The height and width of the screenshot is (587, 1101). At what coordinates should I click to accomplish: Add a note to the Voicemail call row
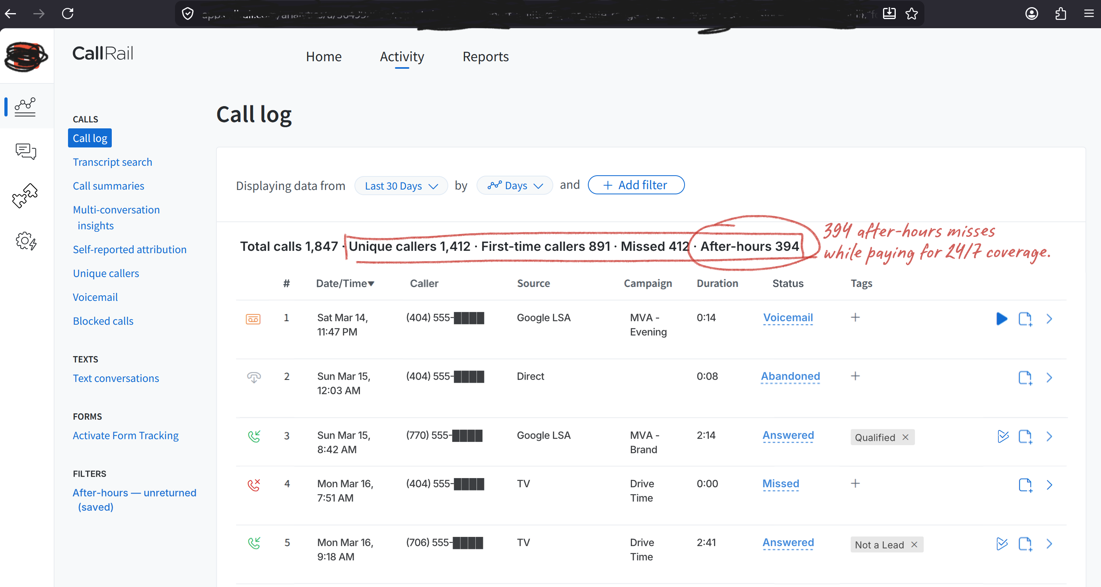point(1025,319)
